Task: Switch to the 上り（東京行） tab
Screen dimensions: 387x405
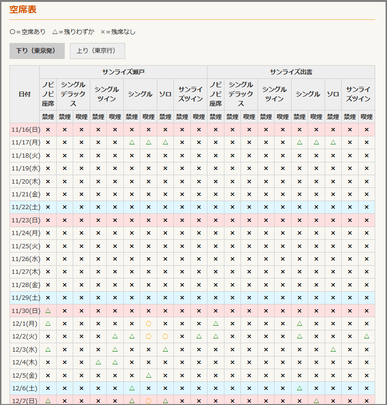Action: click(x=97, y=51)
